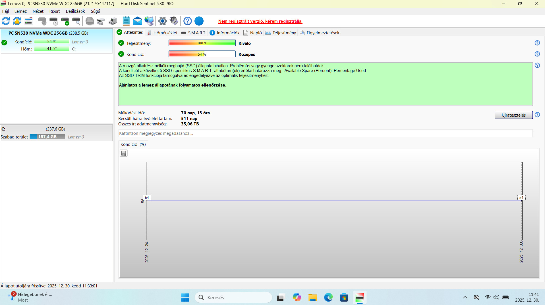Click the disk with clock toolbar icon
Screen dimensions: 545x305
coord(54,21)
